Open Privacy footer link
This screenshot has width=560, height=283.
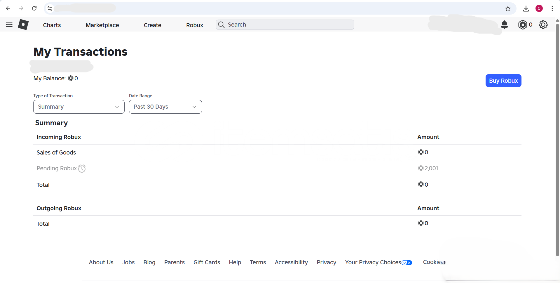[x=327, y=262]
